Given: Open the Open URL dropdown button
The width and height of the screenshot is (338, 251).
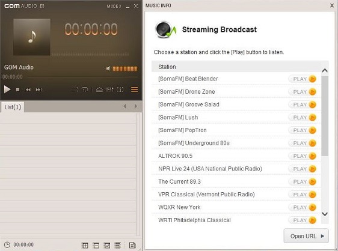Looking at the screenshot, I should click(x=306, y=236).
